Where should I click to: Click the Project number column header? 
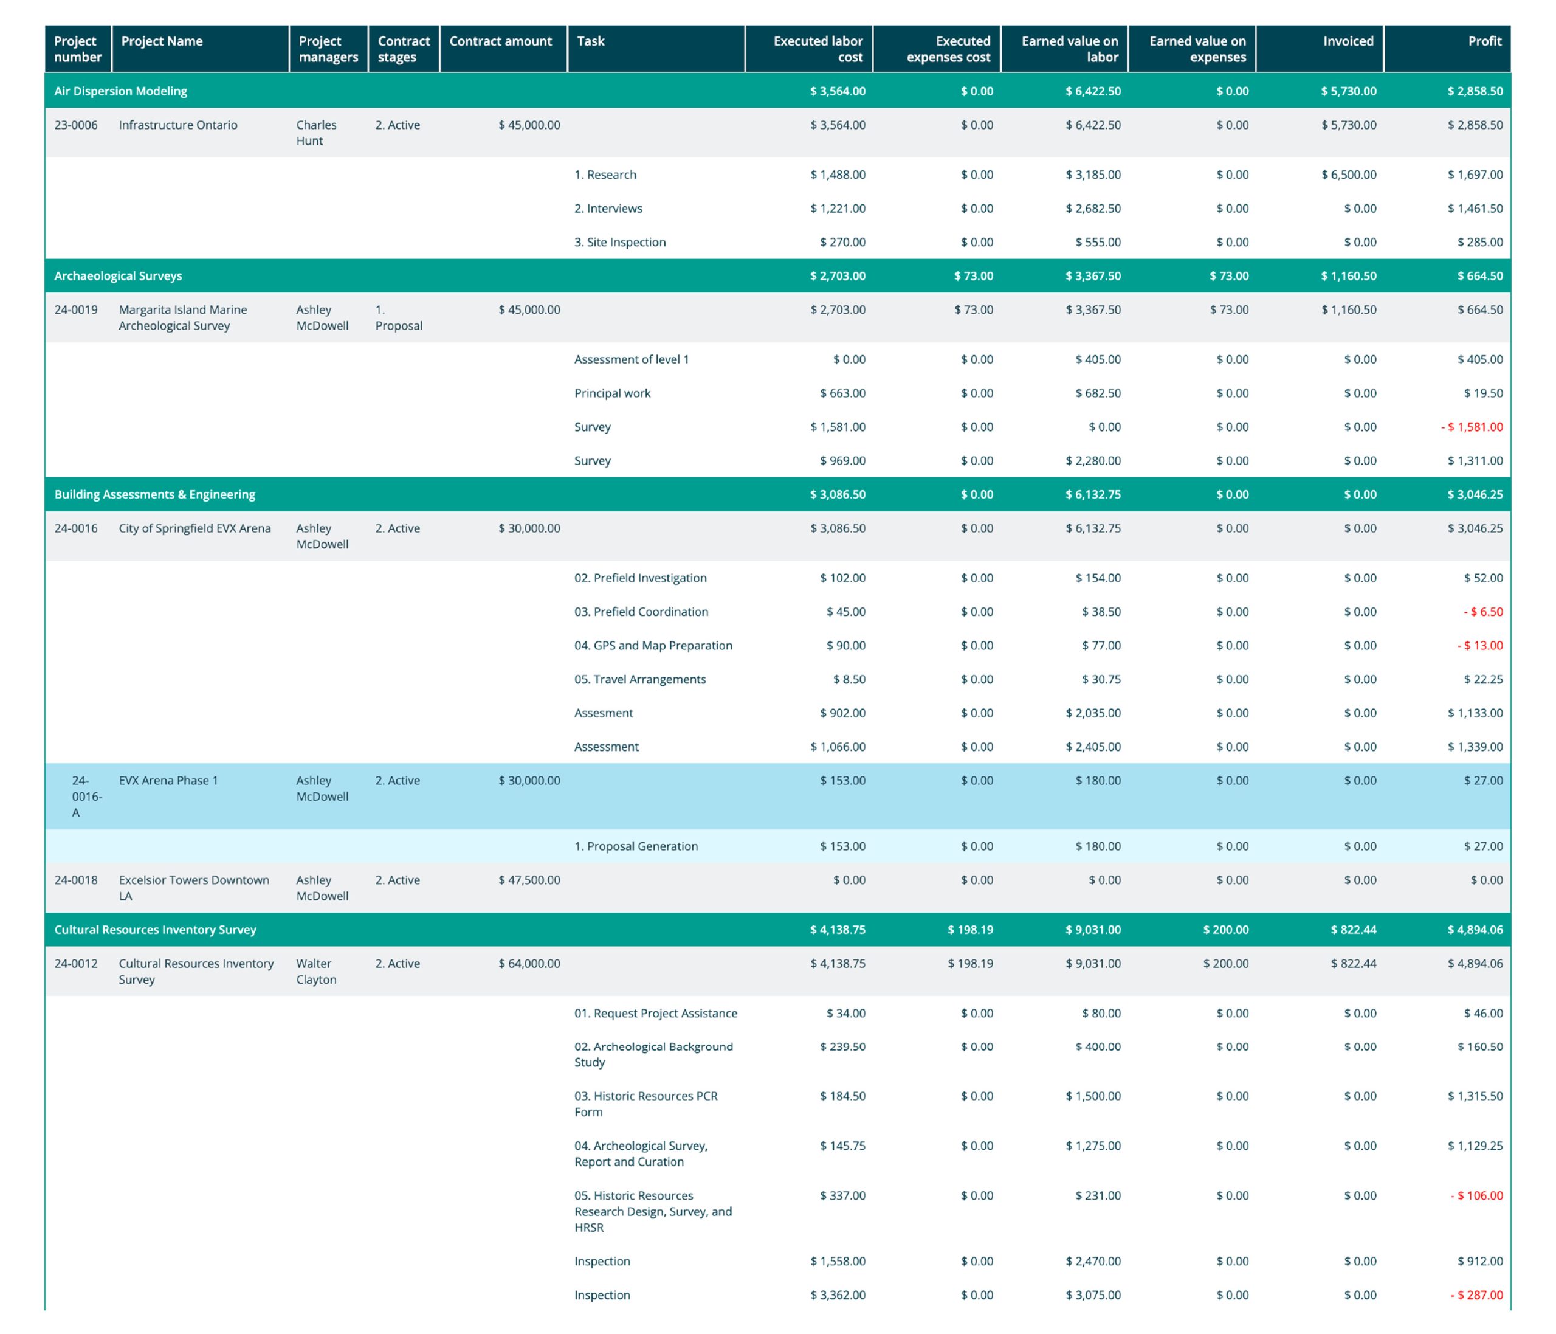point(77,49)
